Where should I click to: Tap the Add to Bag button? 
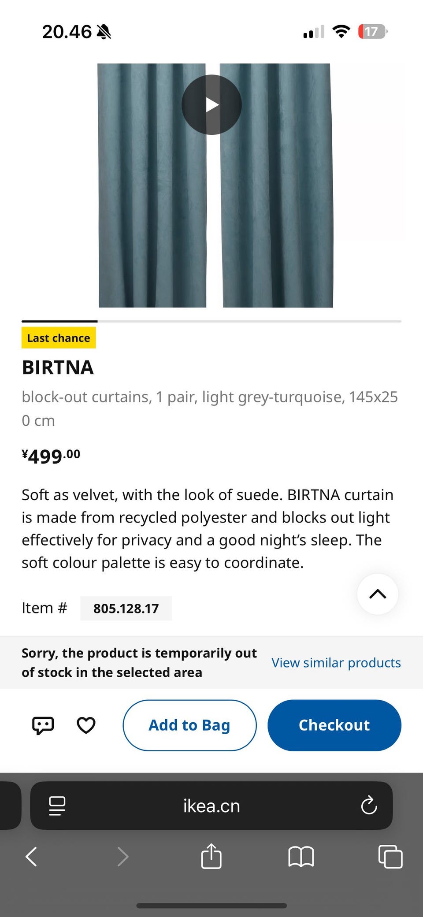[189, 725]
